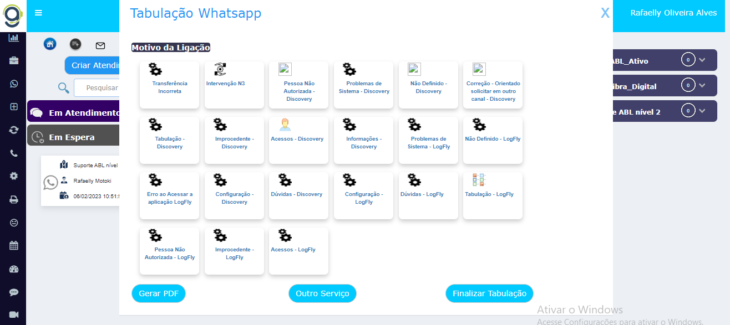Click the Fibra_Digital count badge
This screenshot has width=730, height=325.
click(x=688, y=85)
